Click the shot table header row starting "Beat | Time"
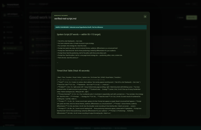Image resolution: width=201 pixels, height=130 pixels. tap(89, 77)
